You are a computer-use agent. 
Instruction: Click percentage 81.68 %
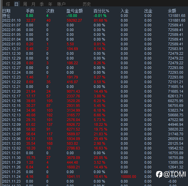[100, 20]
